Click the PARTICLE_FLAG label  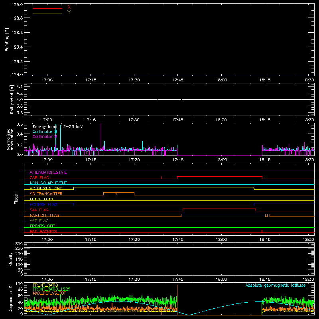point(45,215)
